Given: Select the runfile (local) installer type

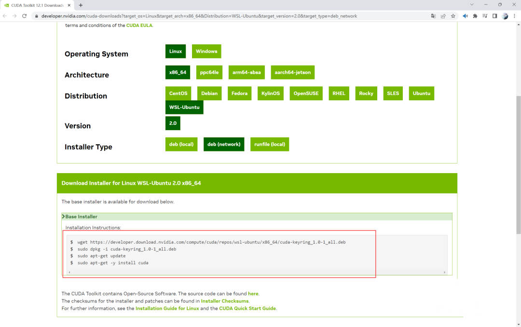Looking at the screenshot, I should 269,144.
